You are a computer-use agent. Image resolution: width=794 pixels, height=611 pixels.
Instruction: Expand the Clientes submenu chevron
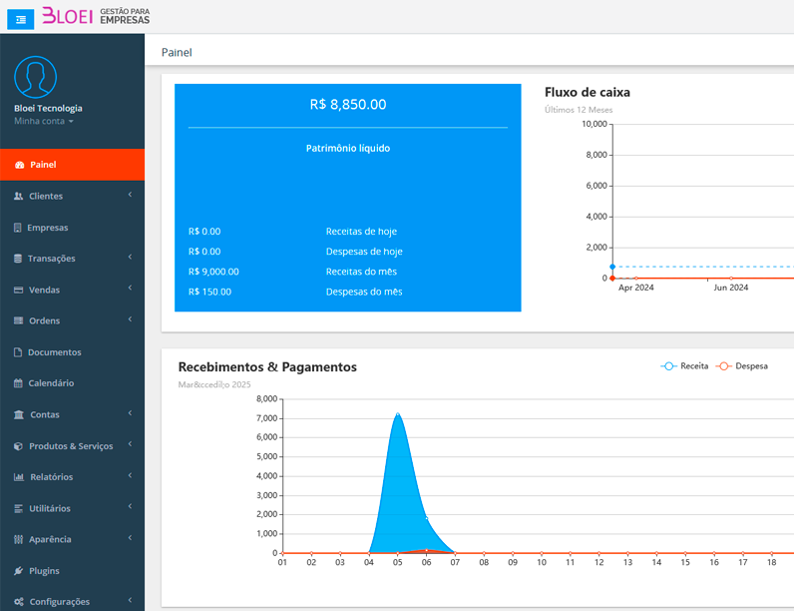(x=130, y=196)
